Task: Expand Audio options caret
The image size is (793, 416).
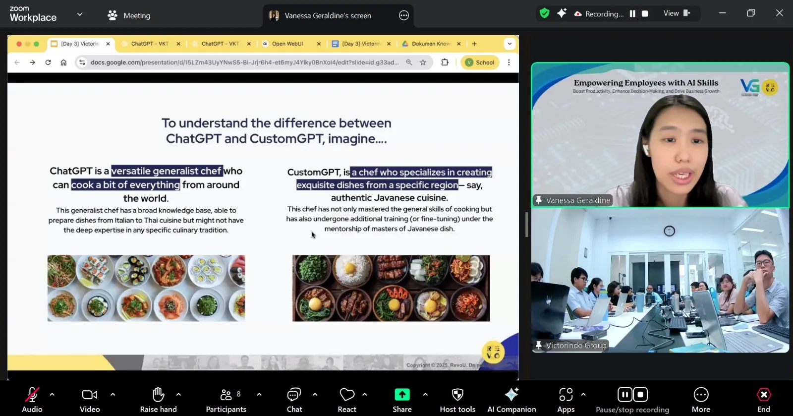Action: pyautogui.click(x=52, y=395)
